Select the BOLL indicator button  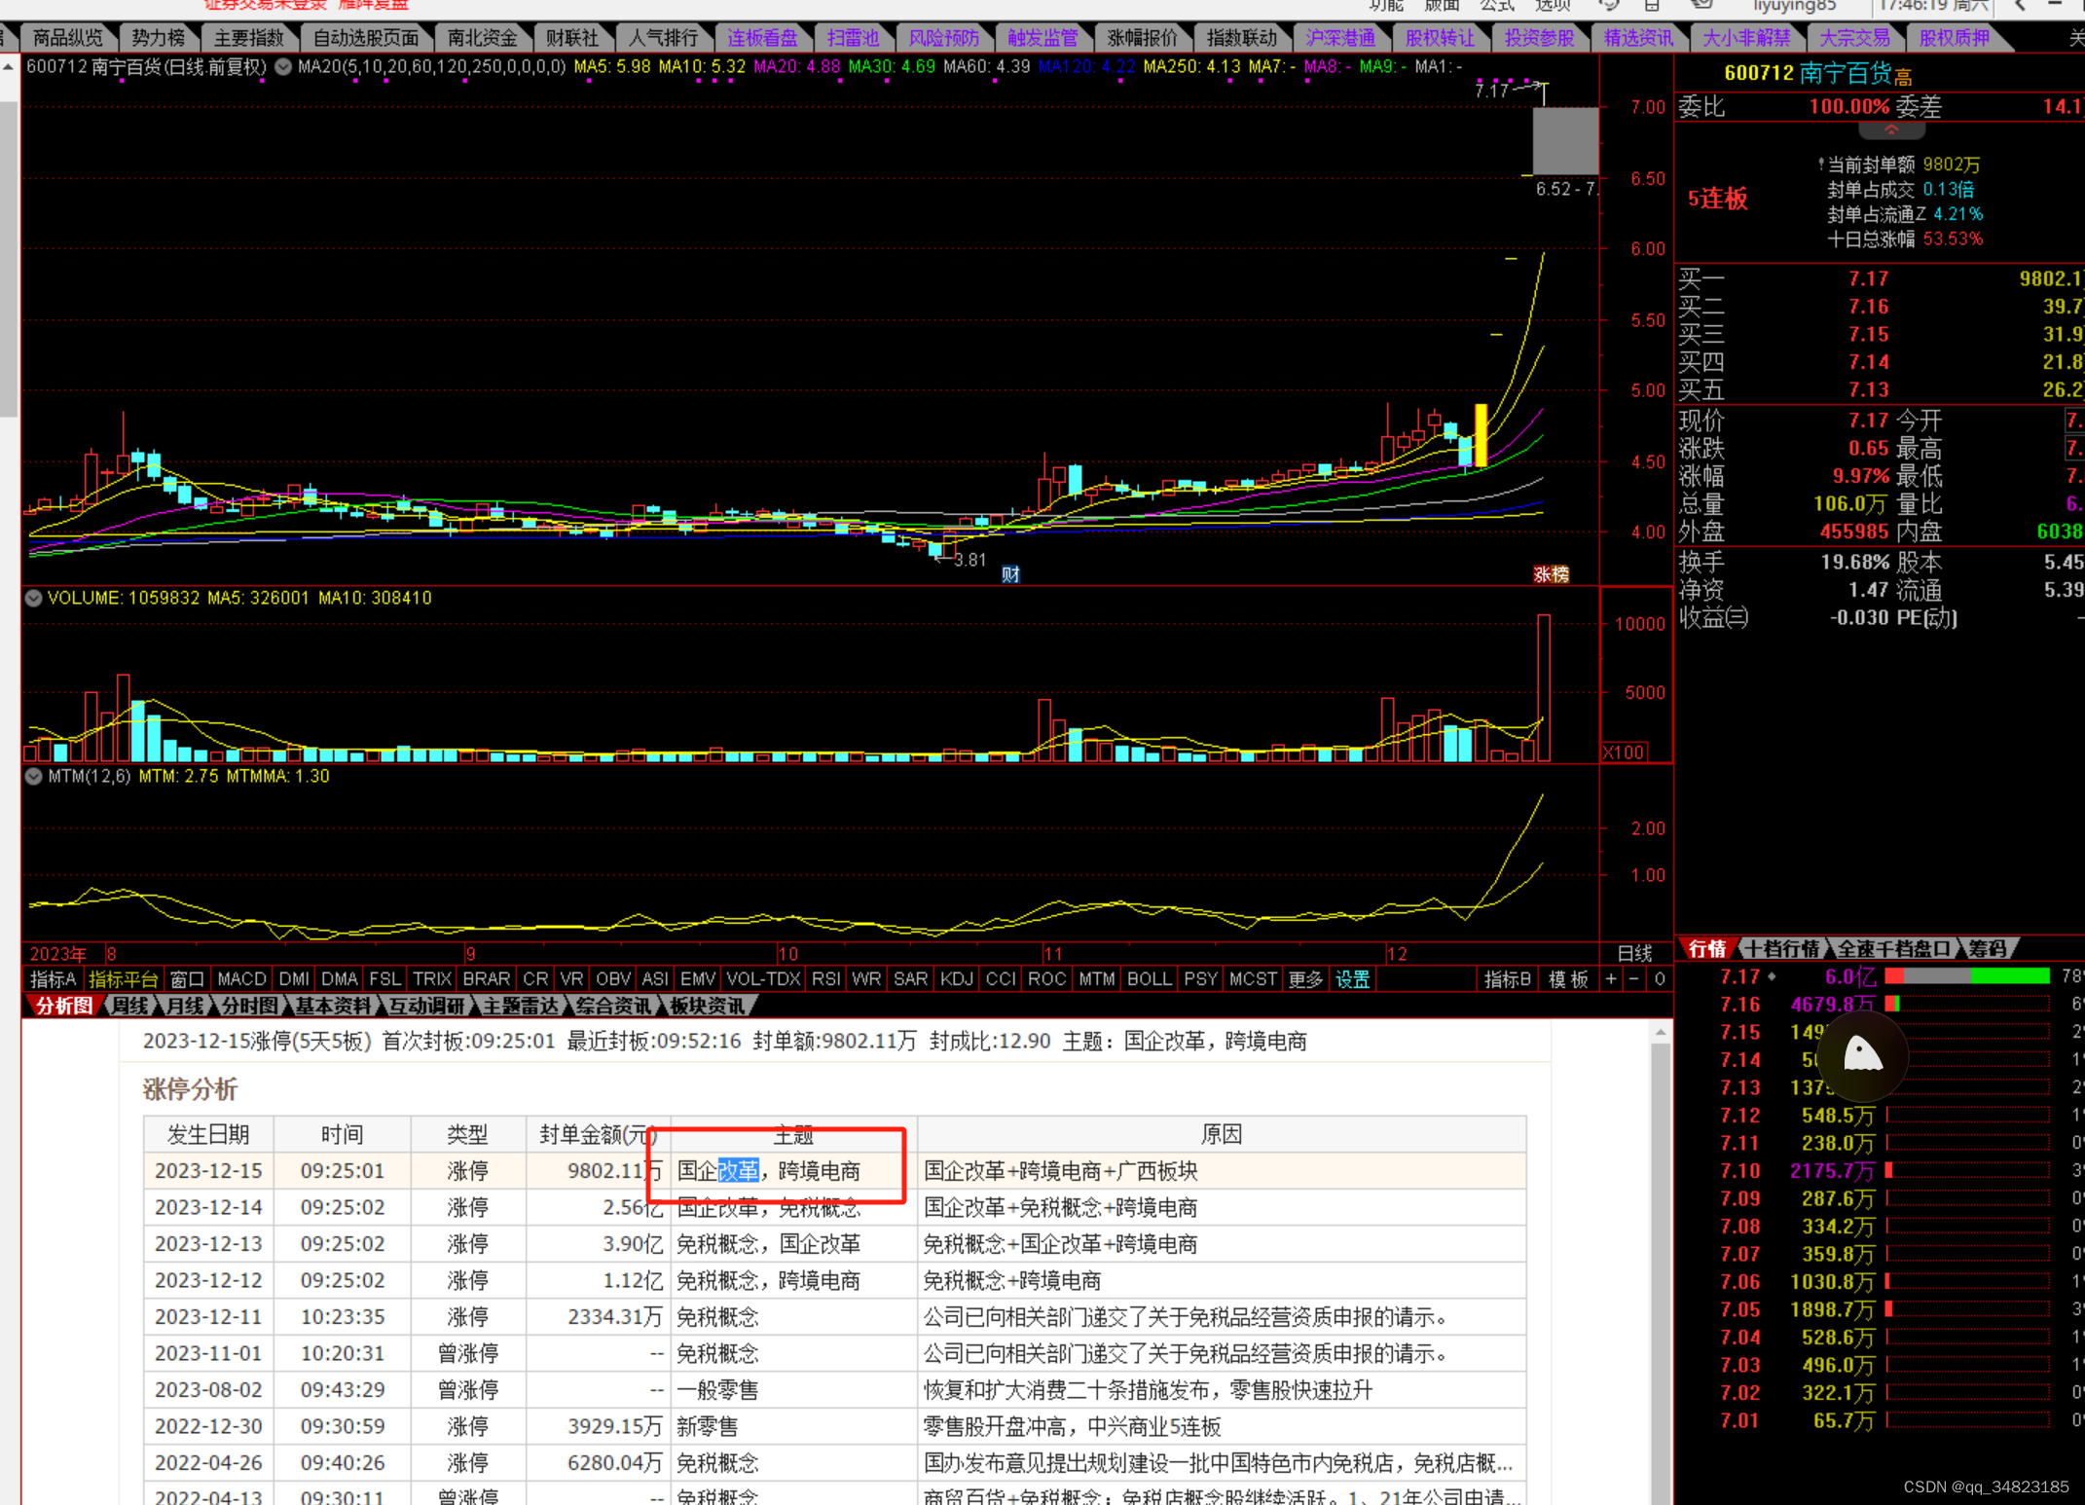[x=1149, y=979]
